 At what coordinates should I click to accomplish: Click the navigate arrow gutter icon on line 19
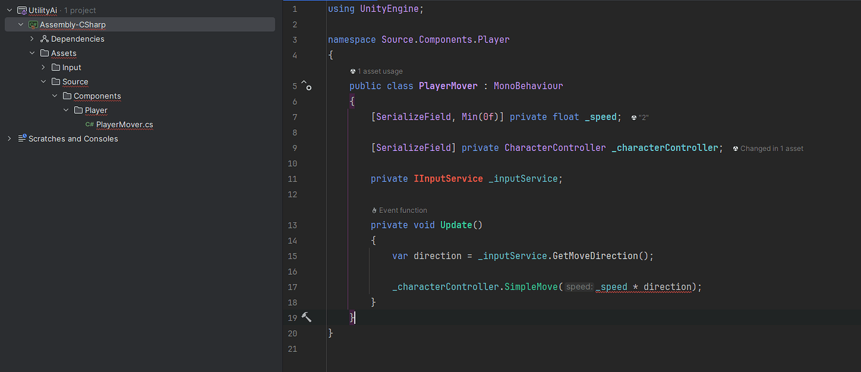306,317
